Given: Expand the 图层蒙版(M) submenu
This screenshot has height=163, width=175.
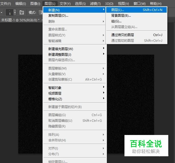Looking at the screenshot, I should click(74, 68).
